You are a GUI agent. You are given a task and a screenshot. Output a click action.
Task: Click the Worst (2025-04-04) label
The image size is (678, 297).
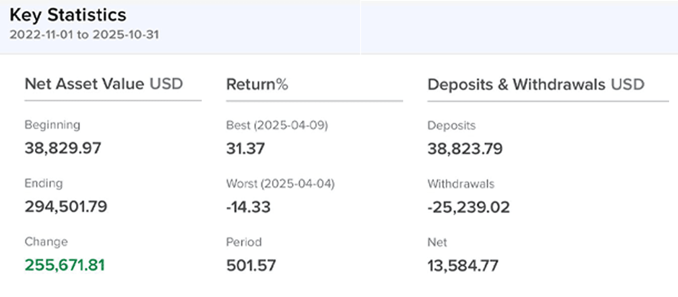click(281, 184)
